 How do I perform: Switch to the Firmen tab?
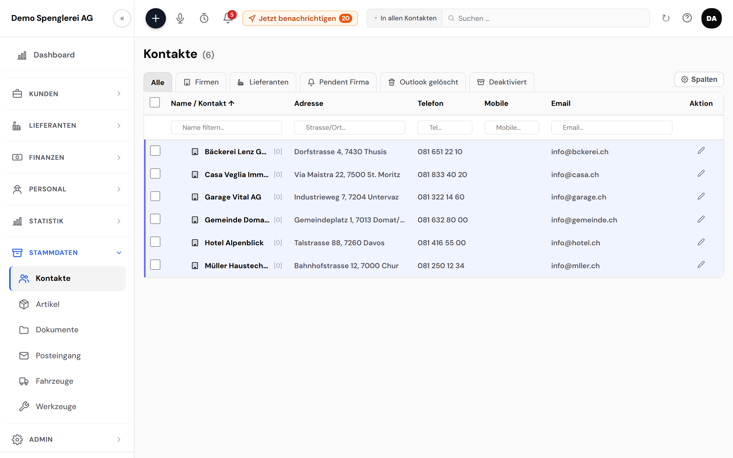tap(201, 82)
